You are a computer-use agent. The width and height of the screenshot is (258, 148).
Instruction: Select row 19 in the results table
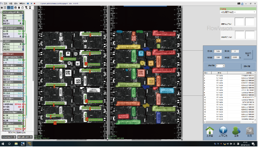click(x=229, y=119)
